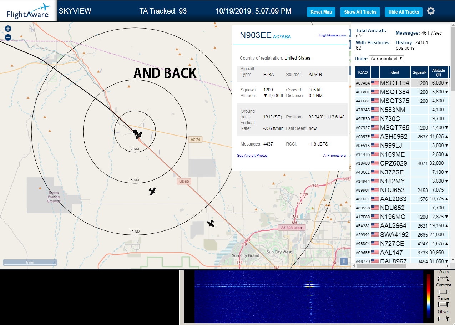
Task: Click the US flag in CPZ6029 row
Action: pos(375,163)
